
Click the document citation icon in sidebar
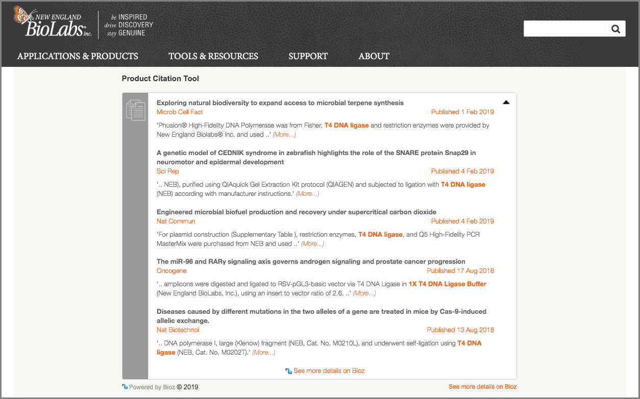pos(135,110)
